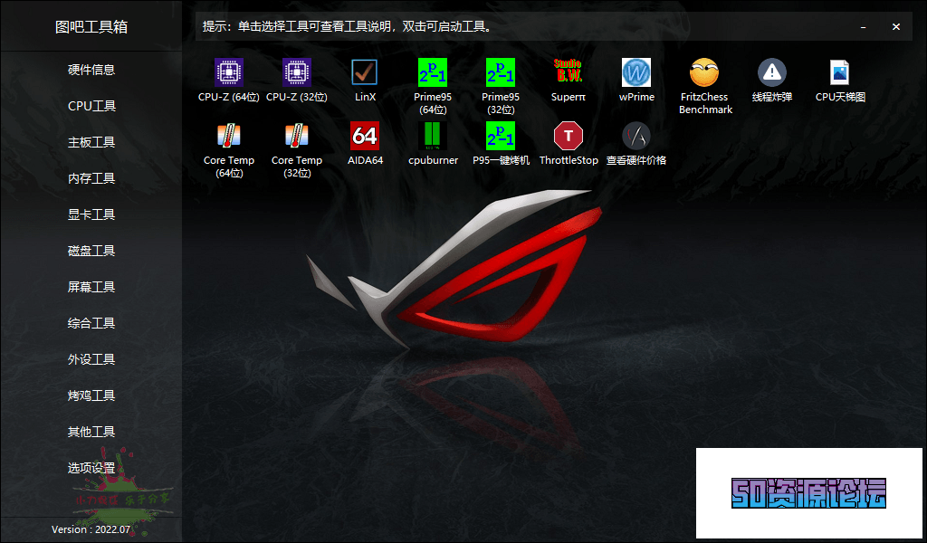Select the CPU-Z (64位) tool icon
This screenshot has width=927, height=543.
click(229, 72)
